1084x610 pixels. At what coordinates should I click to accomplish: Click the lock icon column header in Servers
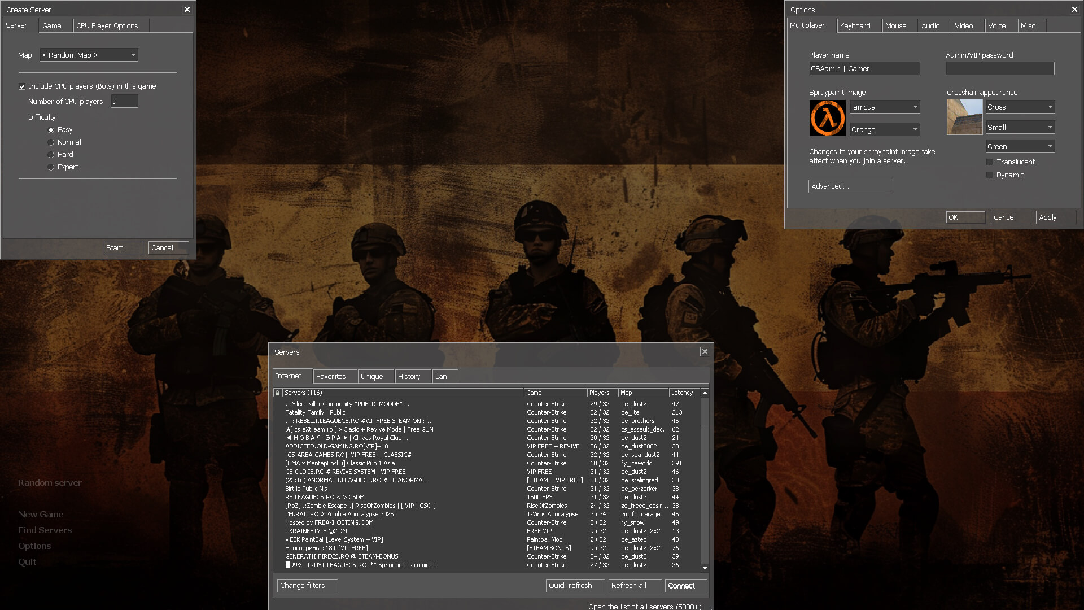click(277, 393)
